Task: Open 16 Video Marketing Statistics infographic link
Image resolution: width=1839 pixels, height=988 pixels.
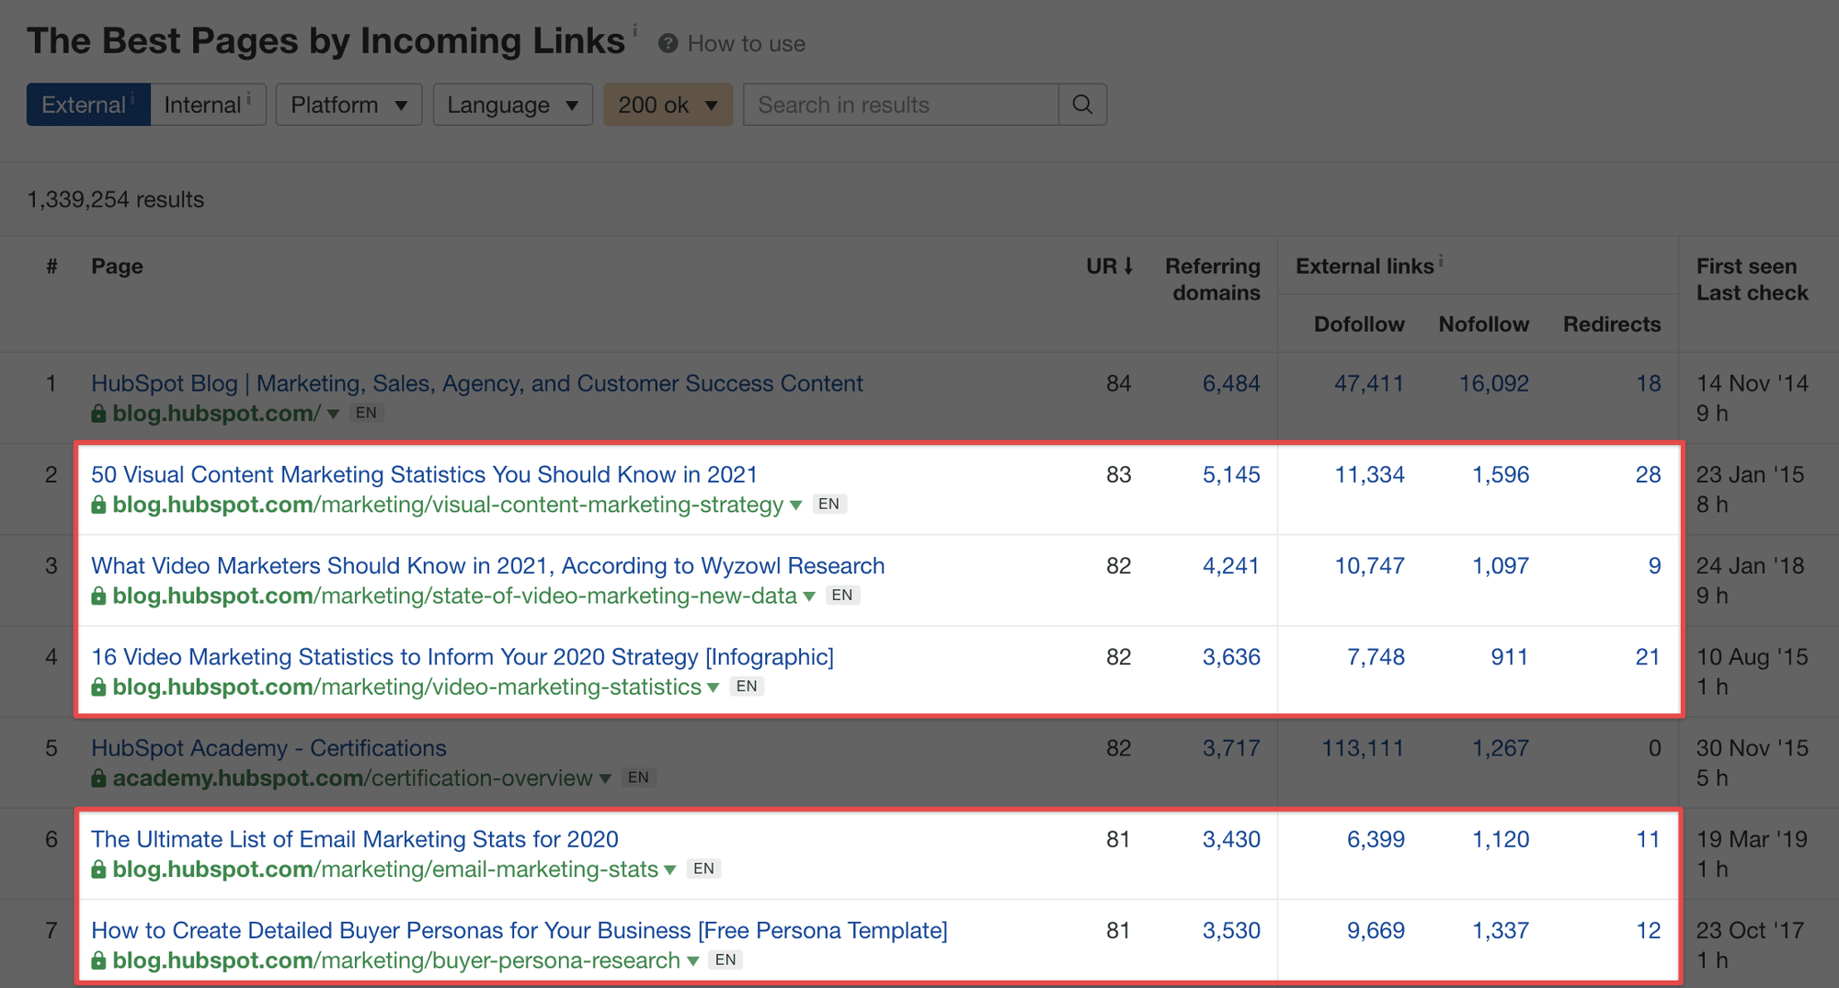Action: point(463,656)
